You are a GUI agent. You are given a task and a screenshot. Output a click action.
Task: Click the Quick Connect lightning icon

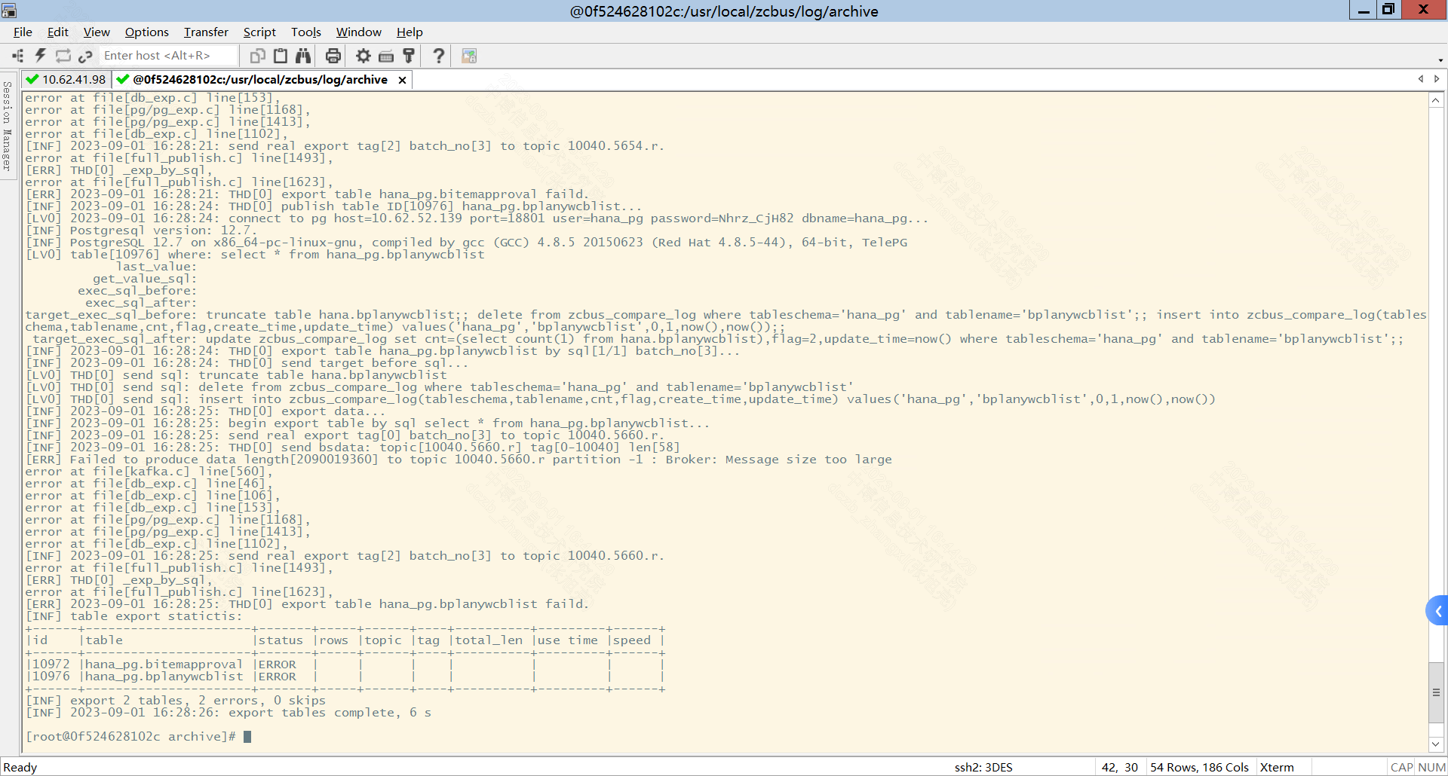point(41,56)
